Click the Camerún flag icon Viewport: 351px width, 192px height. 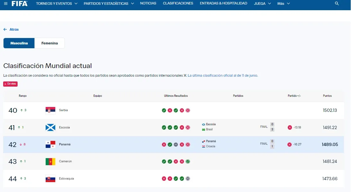click(50, 162)
